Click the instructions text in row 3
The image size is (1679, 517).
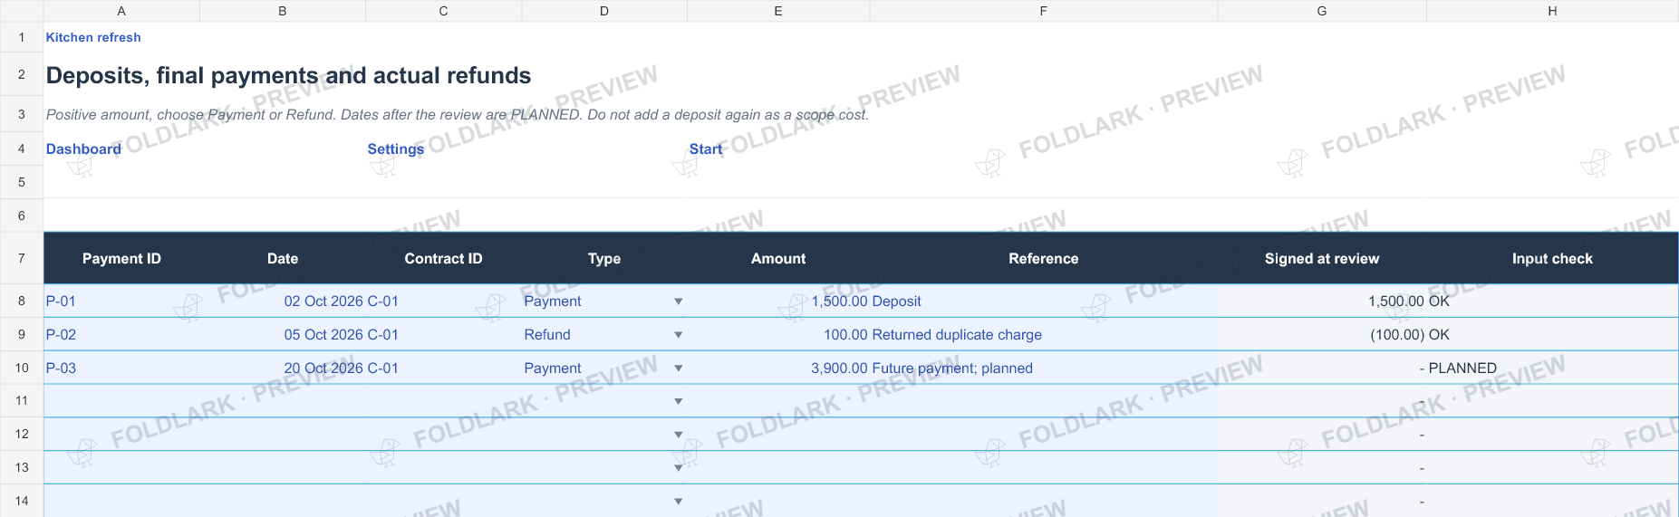457,114
